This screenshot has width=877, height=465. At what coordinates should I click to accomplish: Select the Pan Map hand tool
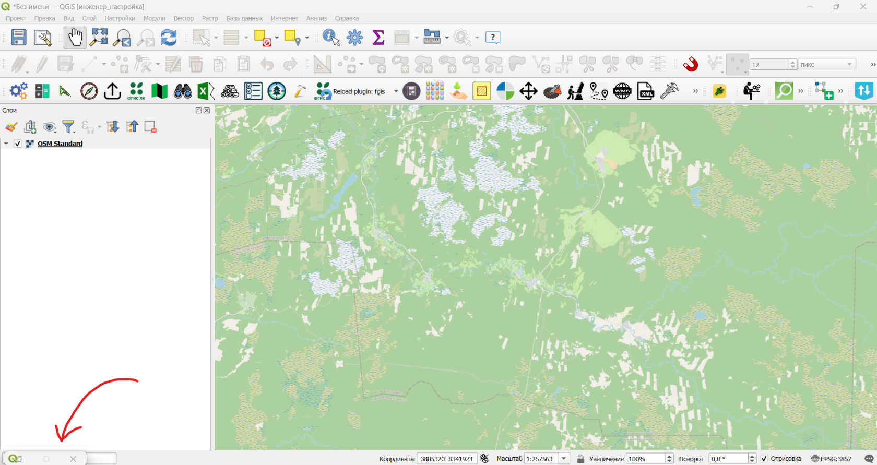pos(75,38)
